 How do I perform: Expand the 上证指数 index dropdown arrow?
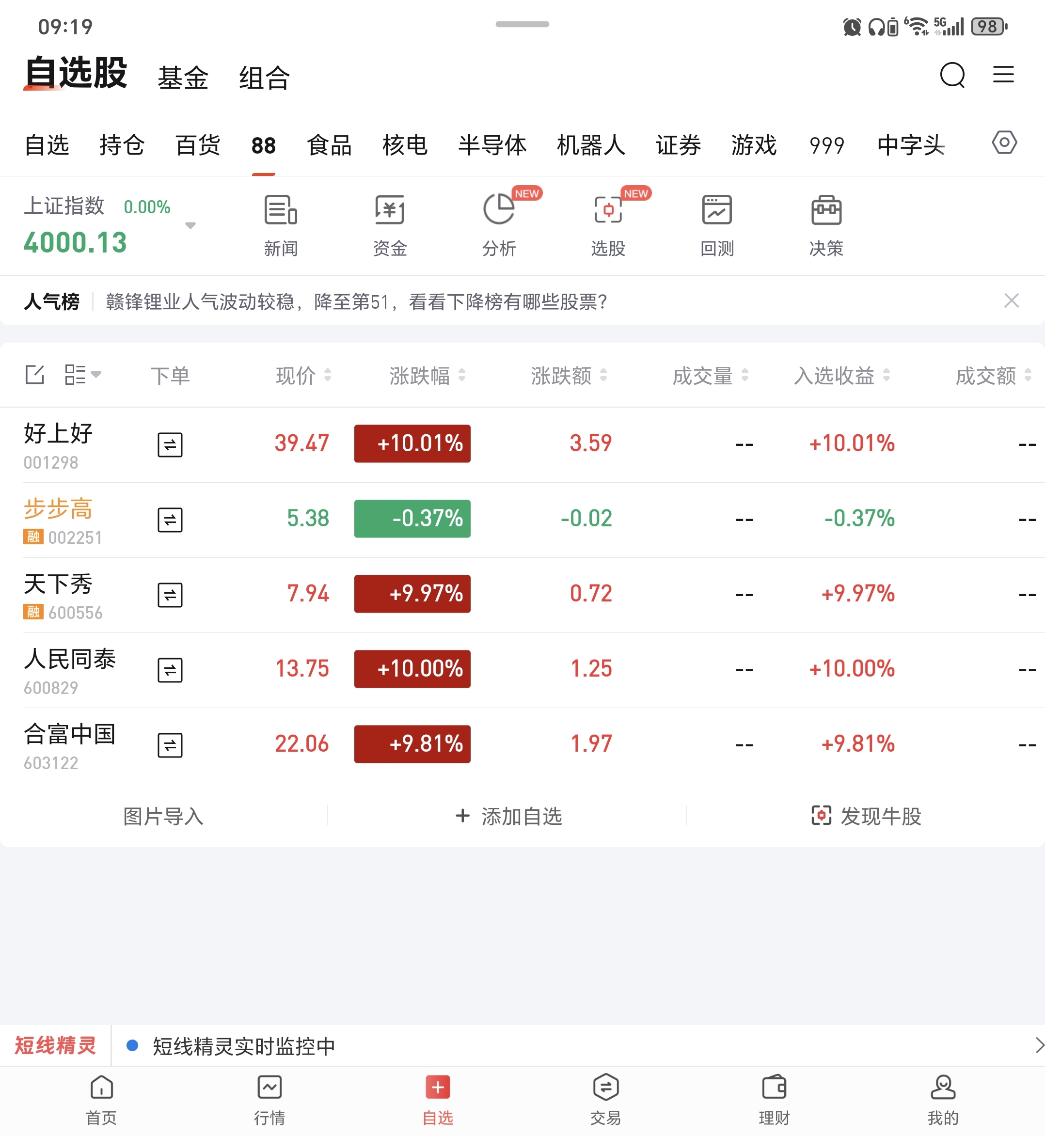pos(190,225)
